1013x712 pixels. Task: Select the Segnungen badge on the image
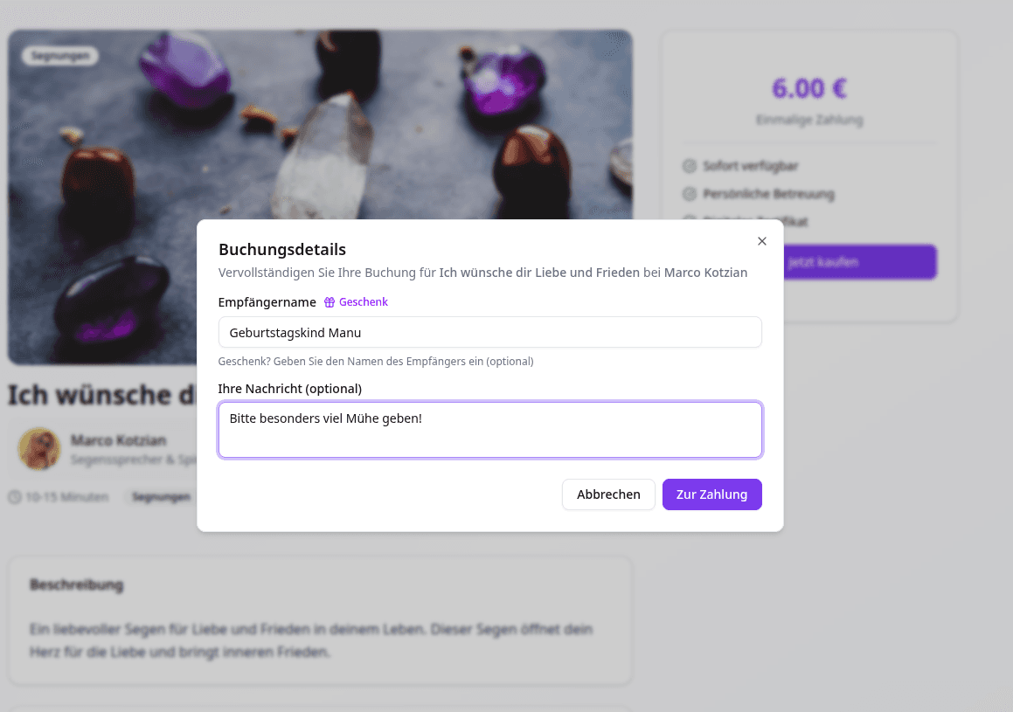click(59, 55)
